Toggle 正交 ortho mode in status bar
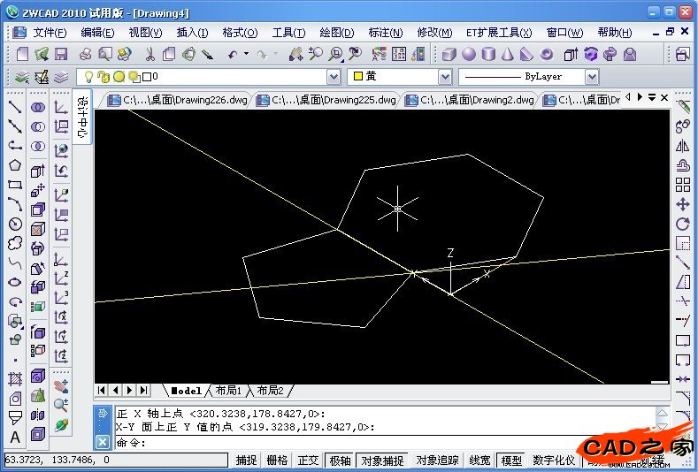Viewport: 698px width, 472px height. coord(308,460)
